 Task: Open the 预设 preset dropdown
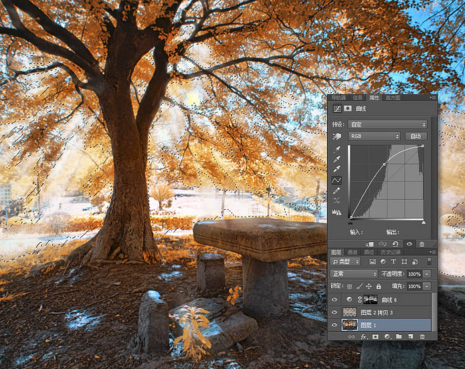pos(387,124)
